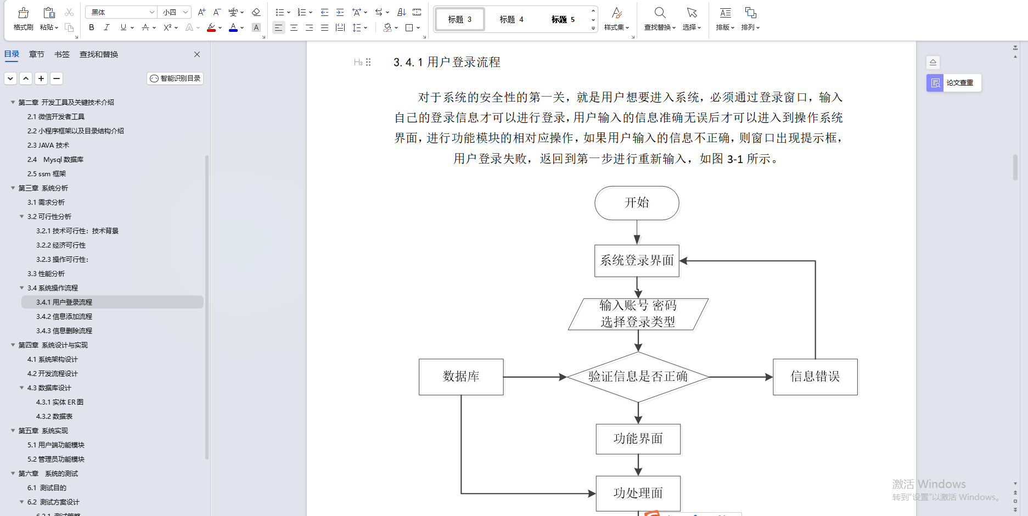The width and height of the screenshot is (1028, 516).
Task: Click the Find and Replace magnifier icon
Action: click(x=659, y=12)
